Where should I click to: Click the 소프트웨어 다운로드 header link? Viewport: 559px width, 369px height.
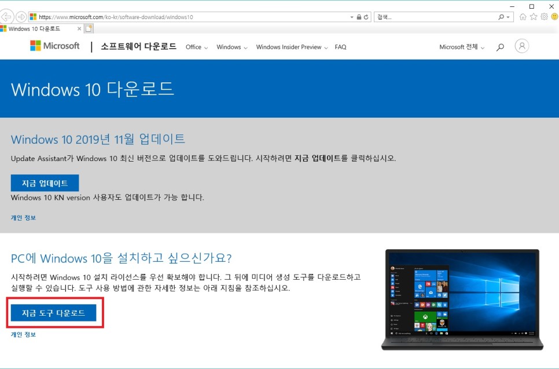[x=138, y=46]
